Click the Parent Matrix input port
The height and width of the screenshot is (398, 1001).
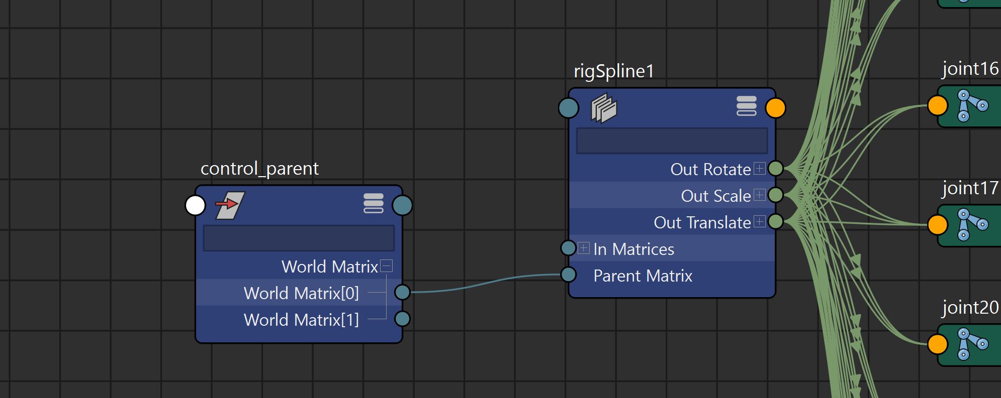pyautogui.click(x=568, y=275)
